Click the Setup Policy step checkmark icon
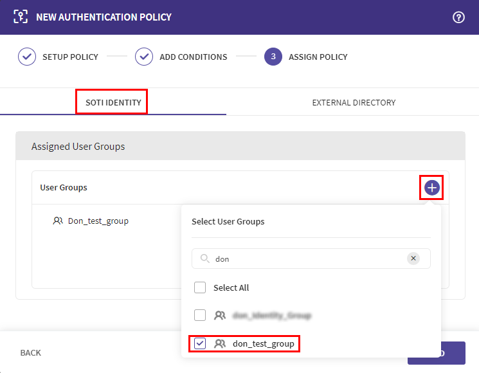The height and width of the screenshot is (373, 479). pyautogui.click(x=27, y=57)
